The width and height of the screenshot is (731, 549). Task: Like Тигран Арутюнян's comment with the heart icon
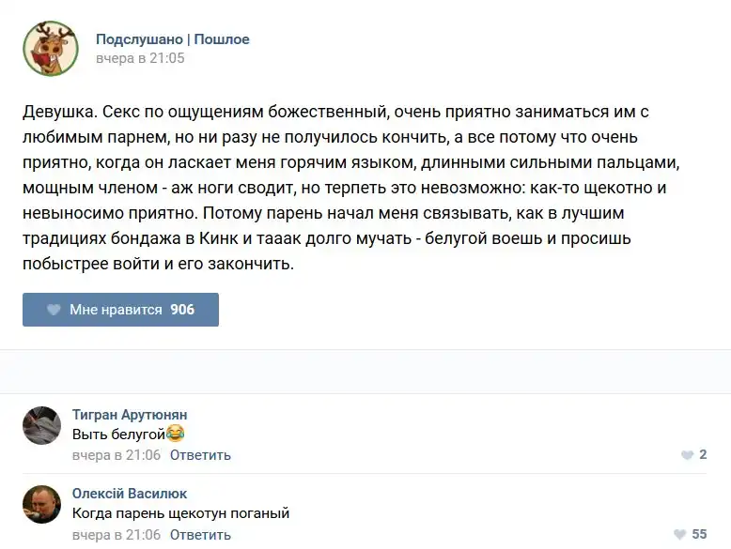pyautogui.click(x=686, y=455)
